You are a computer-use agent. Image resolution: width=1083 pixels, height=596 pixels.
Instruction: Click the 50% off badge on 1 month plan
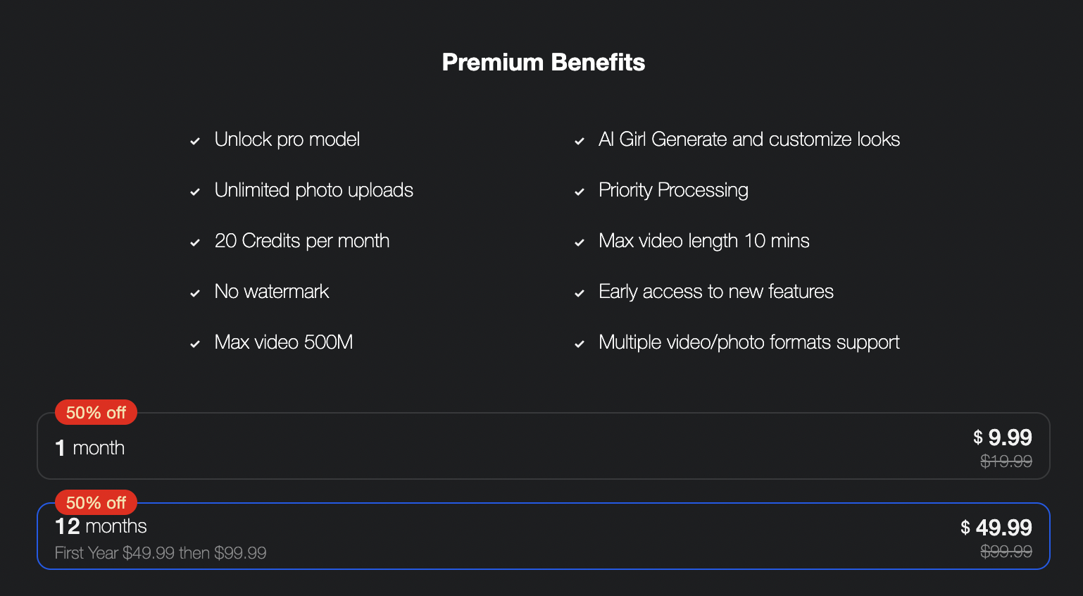96,413
